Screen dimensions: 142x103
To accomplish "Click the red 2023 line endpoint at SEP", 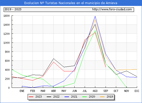I will 106,67.
